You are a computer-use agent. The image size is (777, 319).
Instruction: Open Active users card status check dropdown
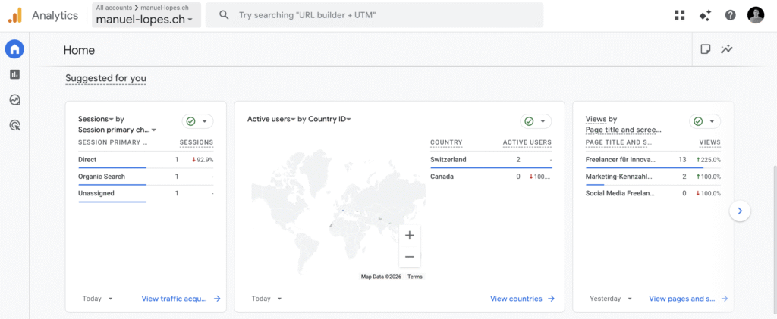click(536, 121)
